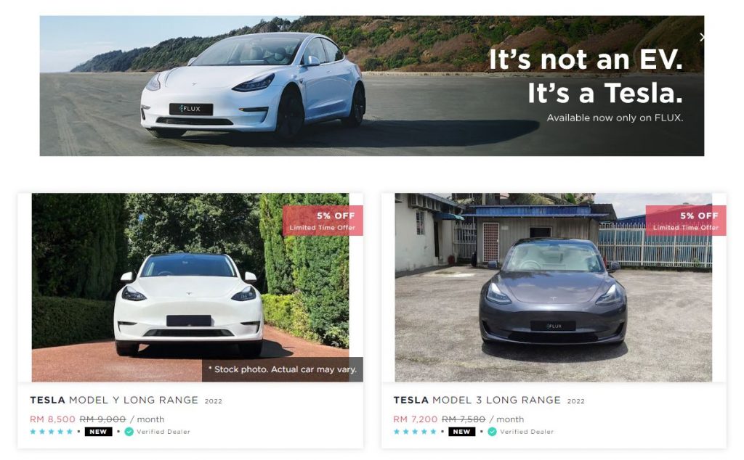Click the Verified Dealer checkmark on Model Y
Viewport: 744px width, 460px height.
click(x=129, y=432)
